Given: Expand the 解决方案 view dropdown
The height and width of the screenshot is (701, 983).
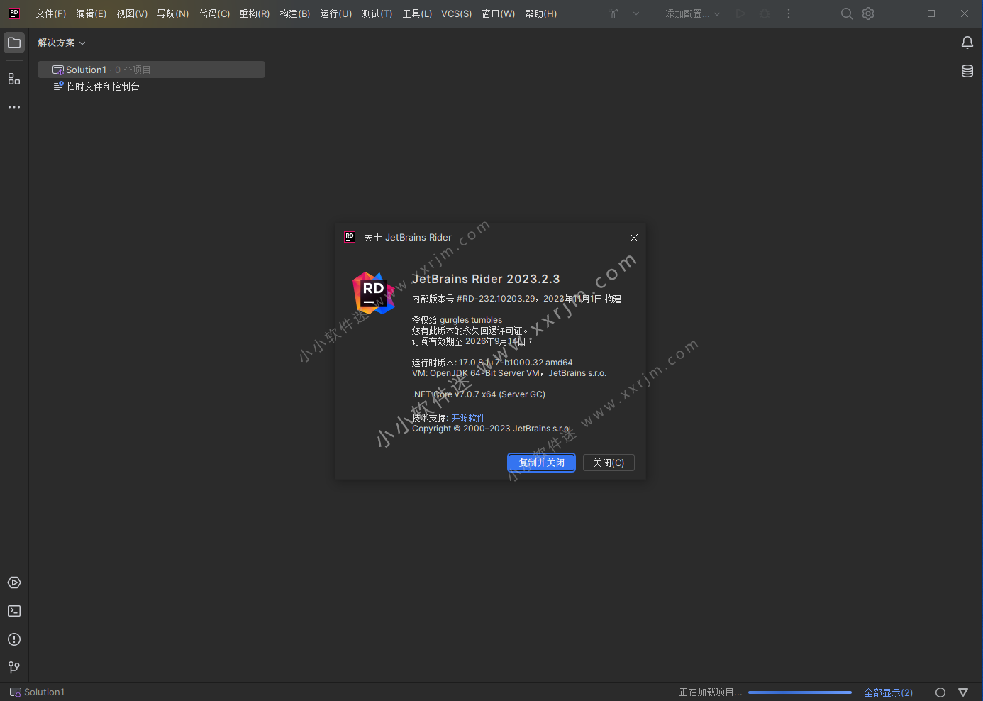Looking at the screenshot, I should [x=62, y=43].
